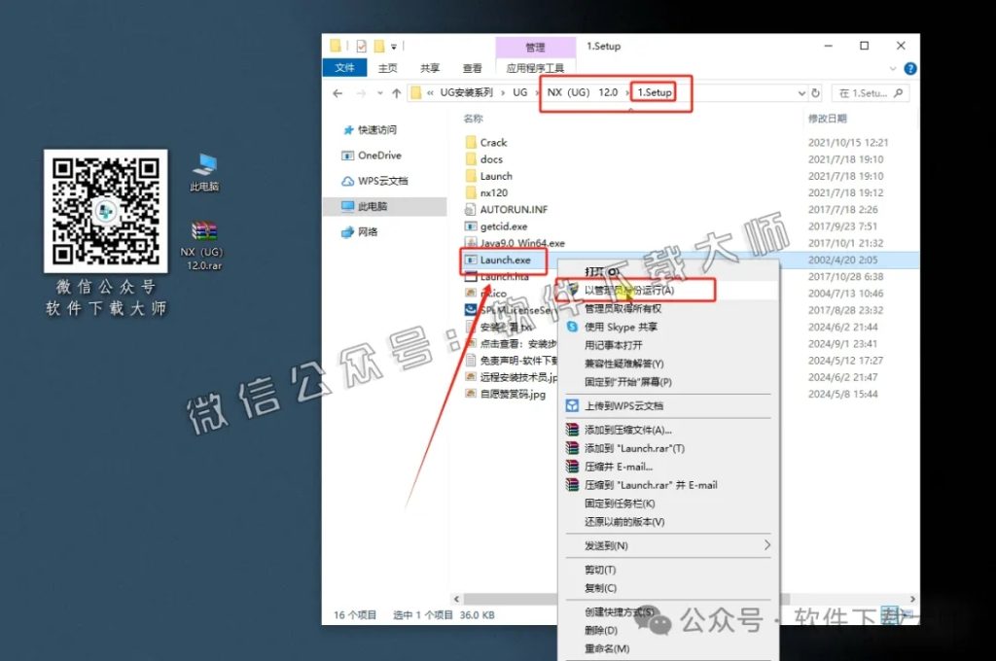The height and width of the screenshot is (661, 996).
Task: Select the Java9.0_Win64.exe installer
Action: (x=520, y=242)
